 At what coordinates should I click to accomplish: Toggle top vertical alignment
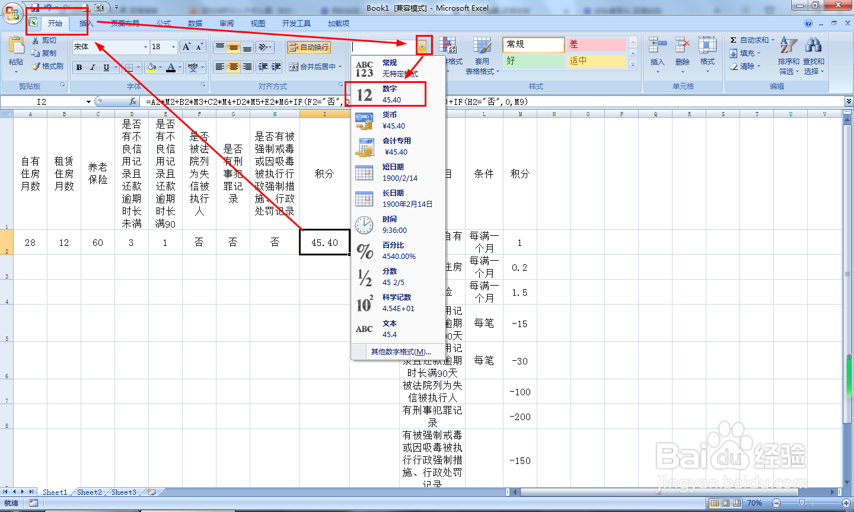pos(220,47)
